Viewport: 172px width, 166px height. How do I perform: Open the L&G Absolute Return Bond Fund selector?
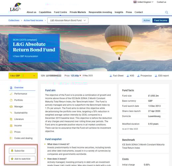coord(68,21)
